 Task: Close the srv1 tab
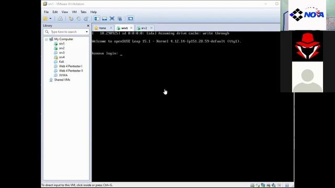(131, 28)
